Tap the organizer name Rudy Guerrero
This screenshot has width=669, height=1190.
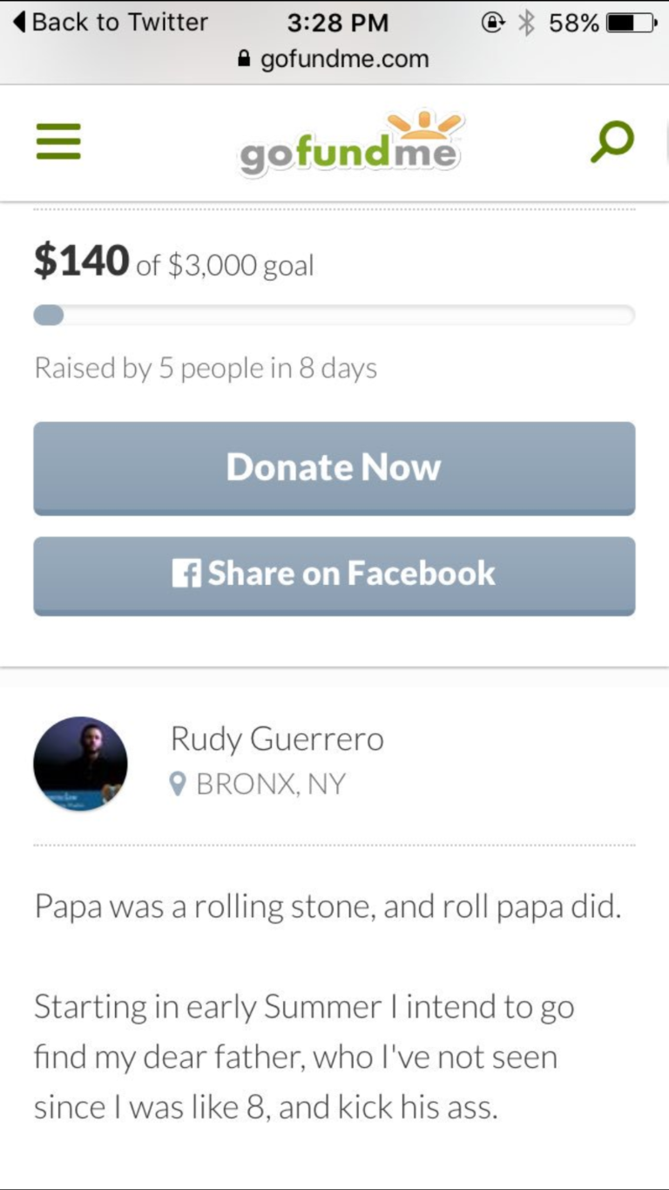[277, 739]
